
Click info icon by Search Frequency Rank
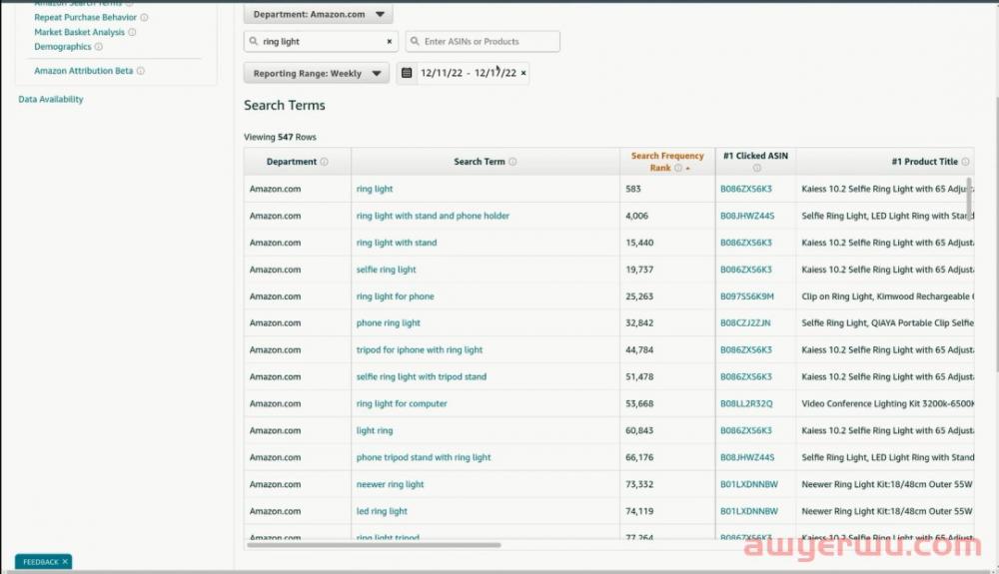click(678, 168)
